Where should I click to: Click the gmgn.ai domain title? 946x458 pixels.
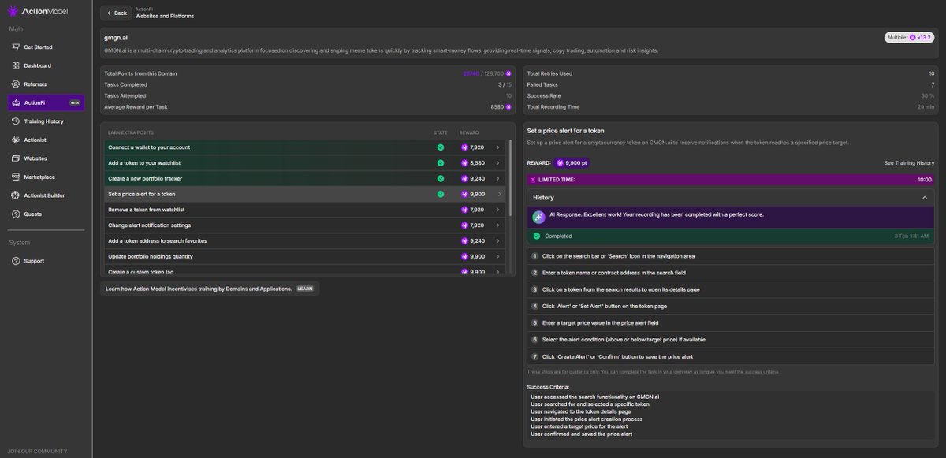[117, 36]
